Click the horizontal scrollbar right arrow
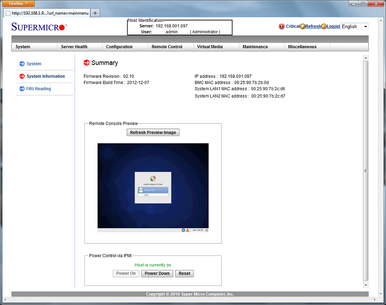Screen dimensions: 386x305 [x=375, y=300]
